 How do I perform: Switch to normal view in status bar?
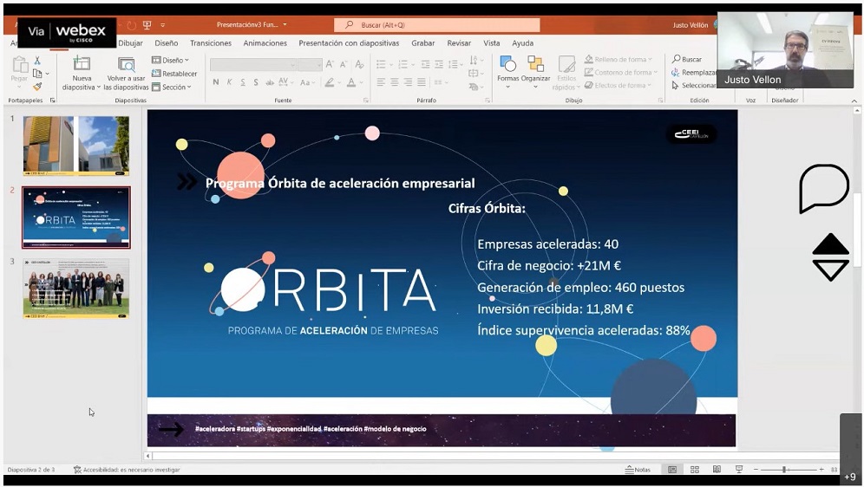(x=672, y=470)
